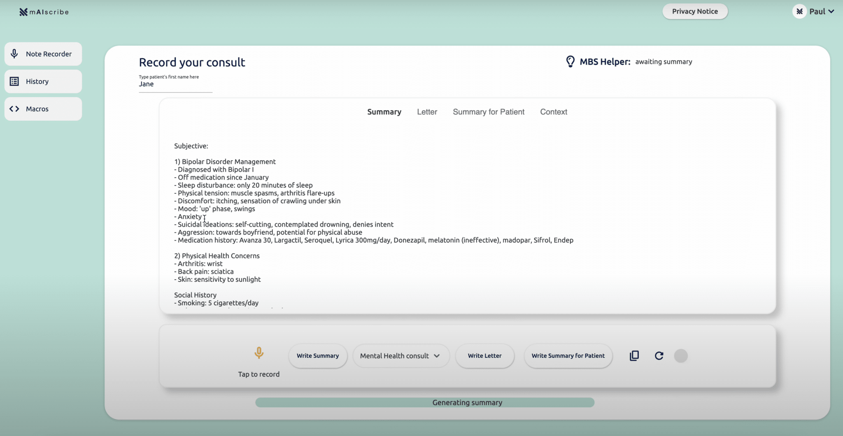The image size is (843, 436).
Task: Select the Note Recorder microphone icon
Action: coord(15,53)
